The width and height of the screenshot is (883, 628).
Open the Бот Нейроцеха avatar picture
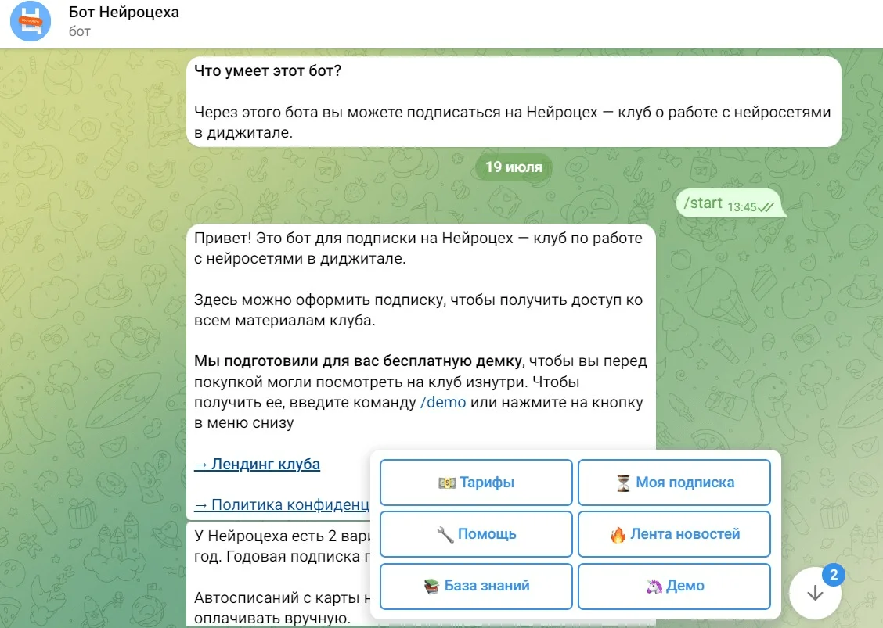click(x=31, y=21)
